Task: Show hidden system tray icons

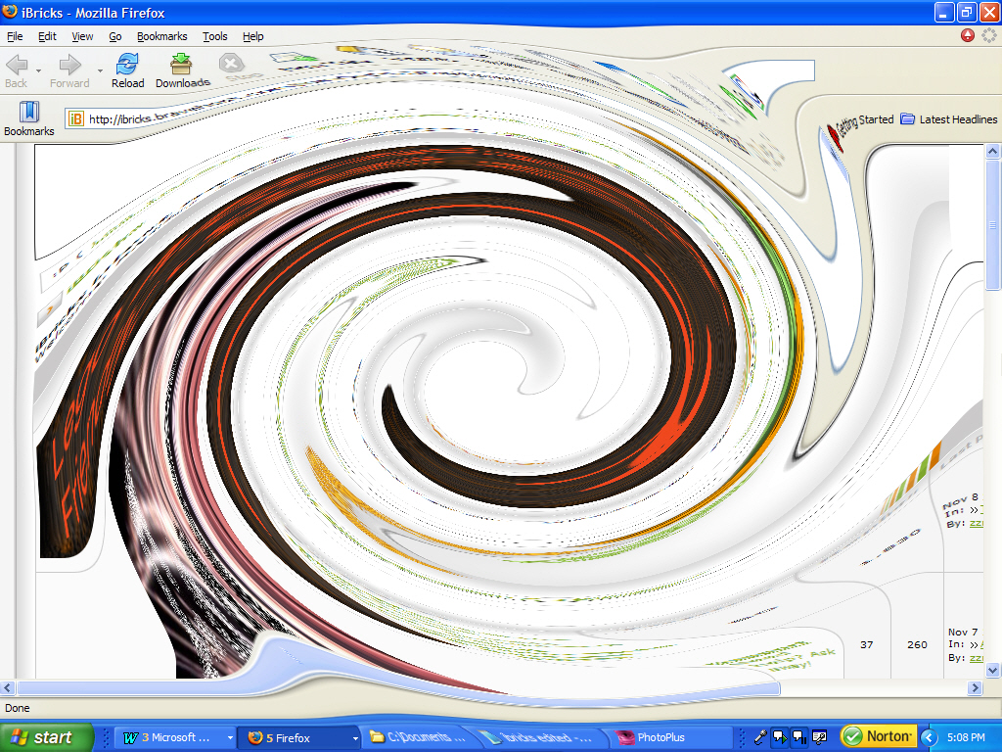Action: click(929, 737)
